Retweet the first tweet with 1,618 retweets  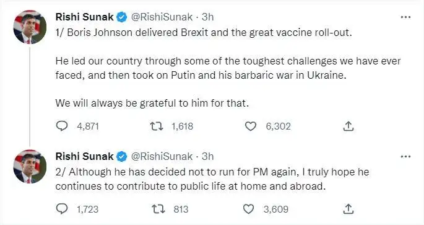pyautogui.click(x=157, y=126)
